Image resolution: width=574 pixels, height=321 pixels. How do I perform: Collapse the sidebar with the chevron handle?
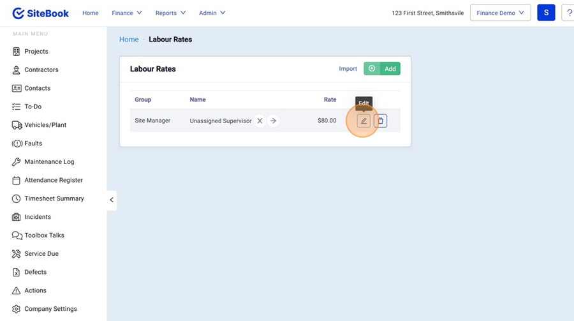pos(112,200)
